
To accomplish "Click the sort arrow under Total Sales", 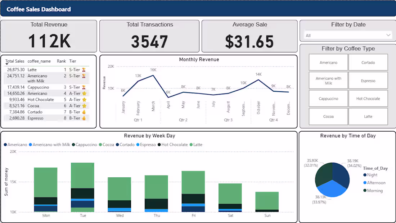I will coord(7,64).
